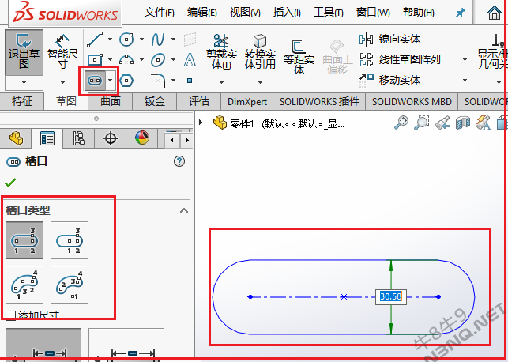Open PropertyManager tab icon

click(x=47, y=138)
